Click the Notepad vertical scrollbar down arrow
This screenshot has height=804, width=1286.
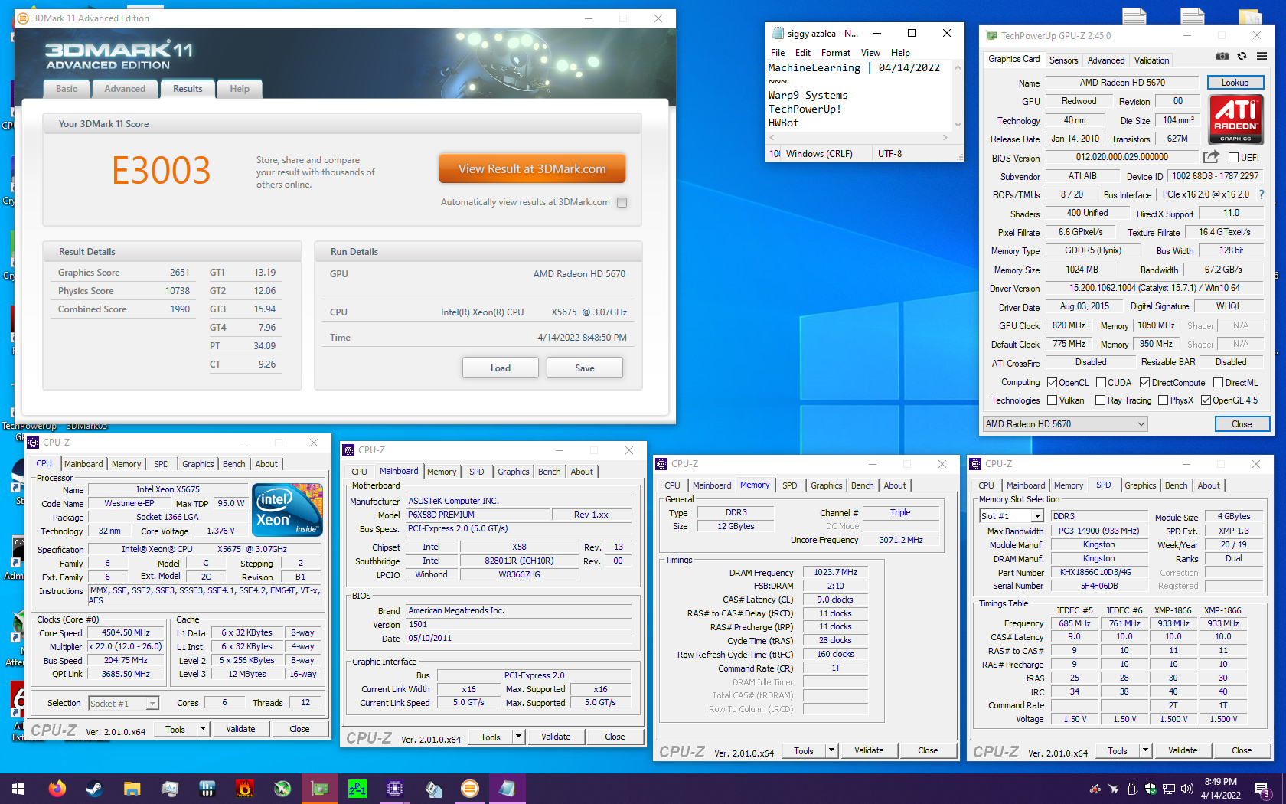[x=958, y=125]
